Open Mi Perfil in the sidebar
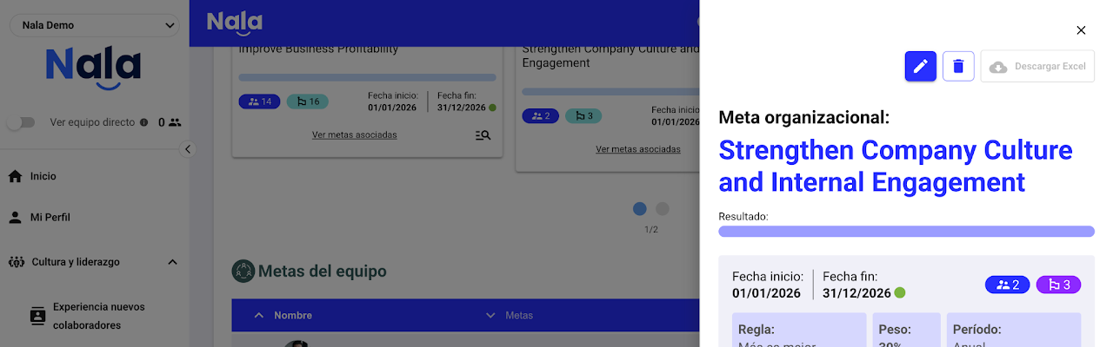This screenshot has width=1113, height=347. tap(50, 217)
